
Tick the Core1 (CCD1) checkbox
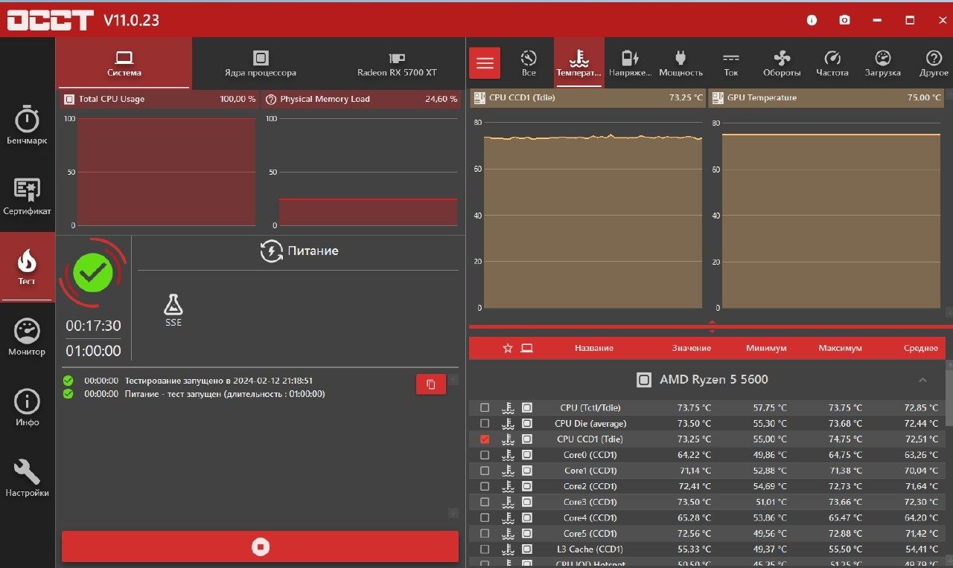pyautogui.click(x=485, y=471)
